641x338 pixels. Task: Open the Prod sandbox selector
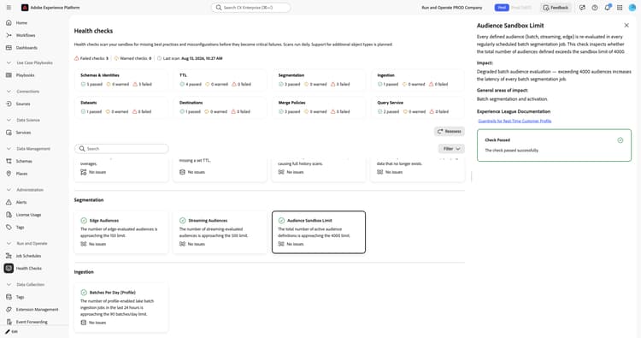[502, 8]
